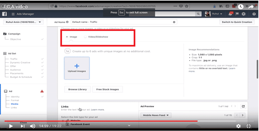Click the video share arrow icon
Viewport: 259px width, 131px height.
[251, 7]
